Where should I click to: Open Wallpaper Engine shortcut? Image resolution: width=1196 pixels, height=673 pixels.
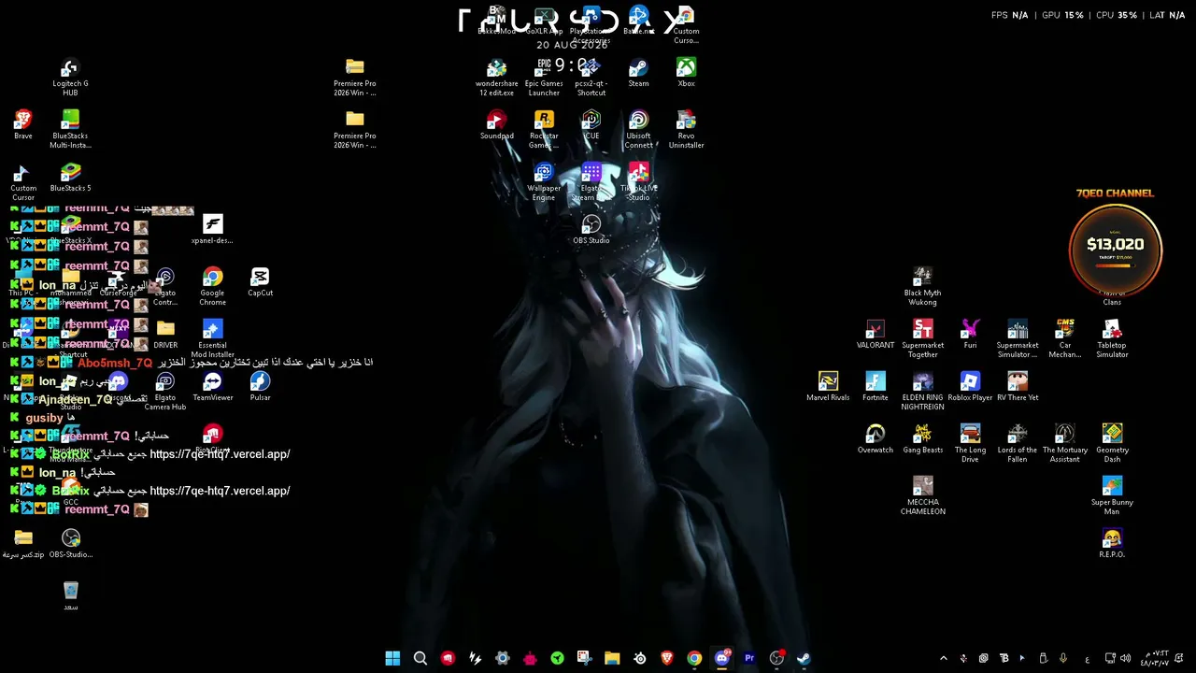click(x=544, y=181)
